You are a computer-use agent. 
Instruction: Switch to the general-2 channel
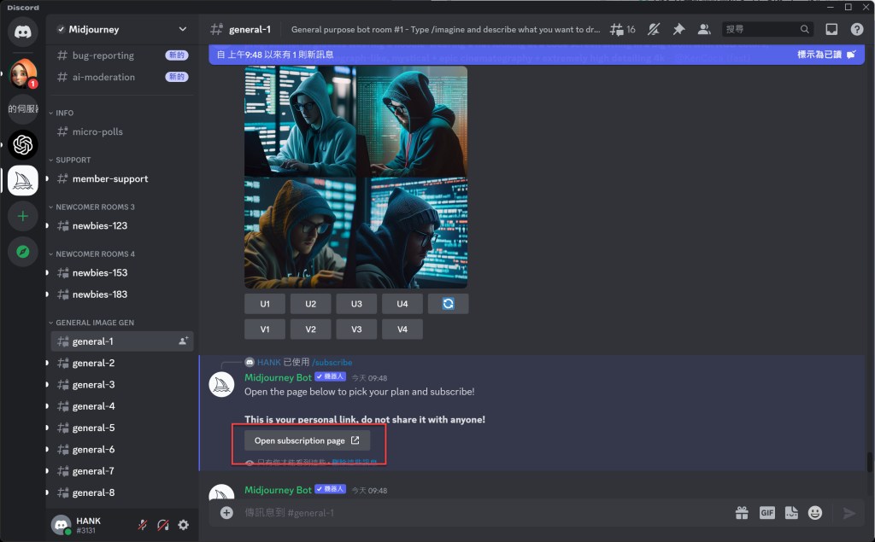point(93,363)
